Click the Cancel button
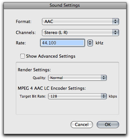 [x=82, y=124]
